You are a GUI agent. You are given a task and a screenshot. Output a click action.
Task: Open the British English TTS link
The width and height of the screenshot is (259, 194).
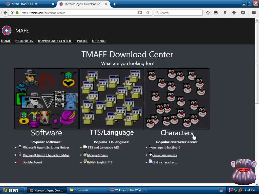click(100, 162)
